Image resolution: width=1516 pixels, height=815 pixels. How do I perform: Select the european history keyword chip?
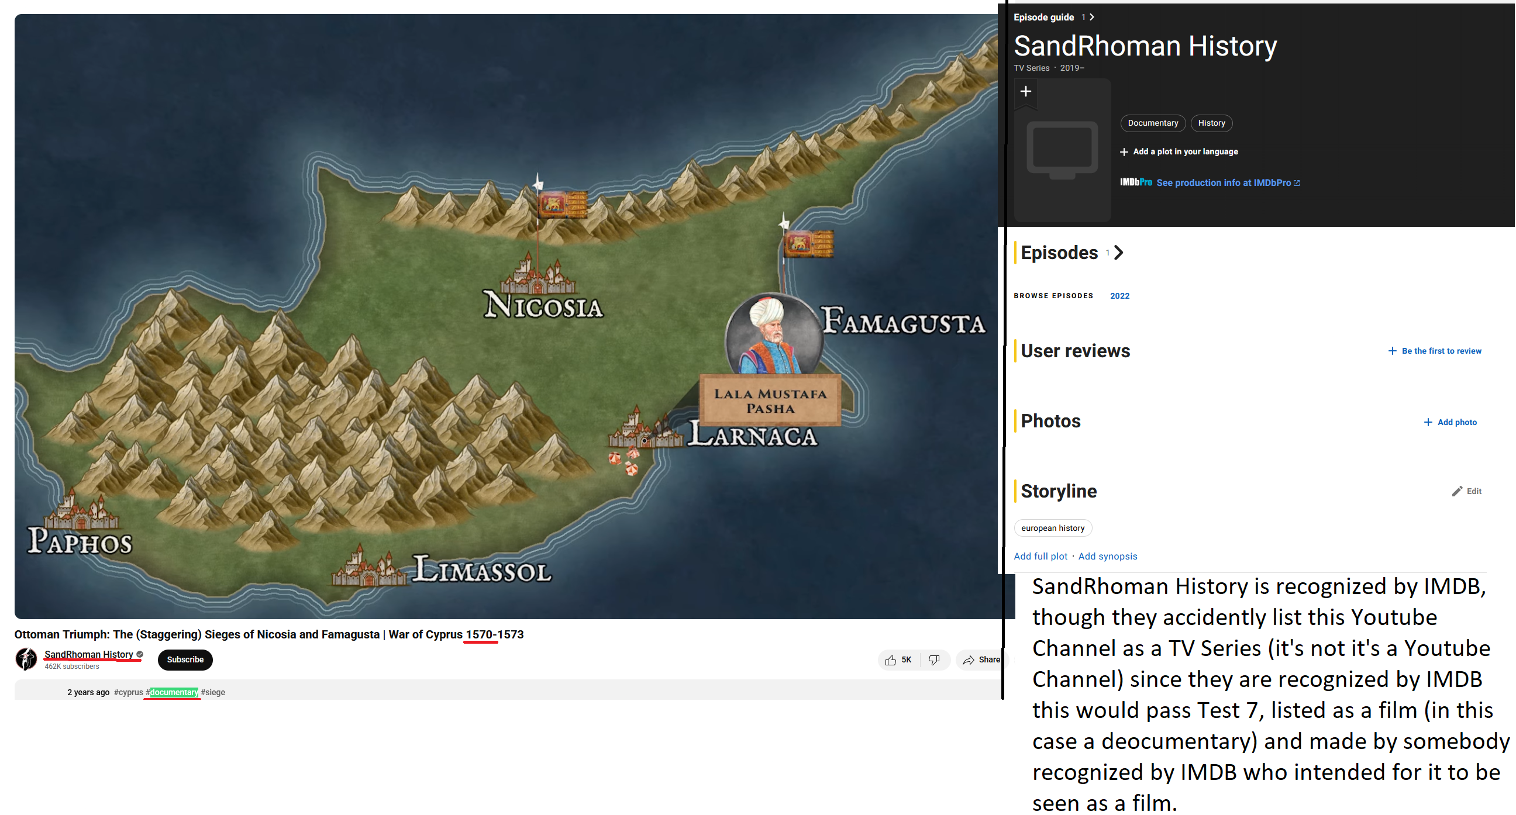tap(1053, 528)
